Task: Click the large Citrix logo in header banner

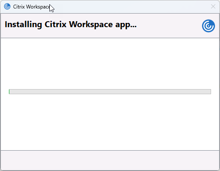Action: coord(209,26)
